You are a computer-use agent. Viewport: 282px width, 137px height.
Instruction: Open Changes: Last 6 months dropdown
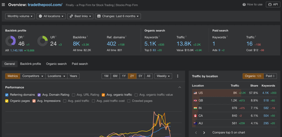[x=118, y=16]
